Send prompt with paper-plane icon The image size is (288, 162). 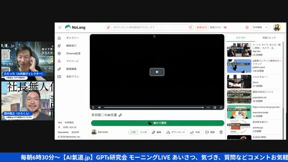[190, 27]
